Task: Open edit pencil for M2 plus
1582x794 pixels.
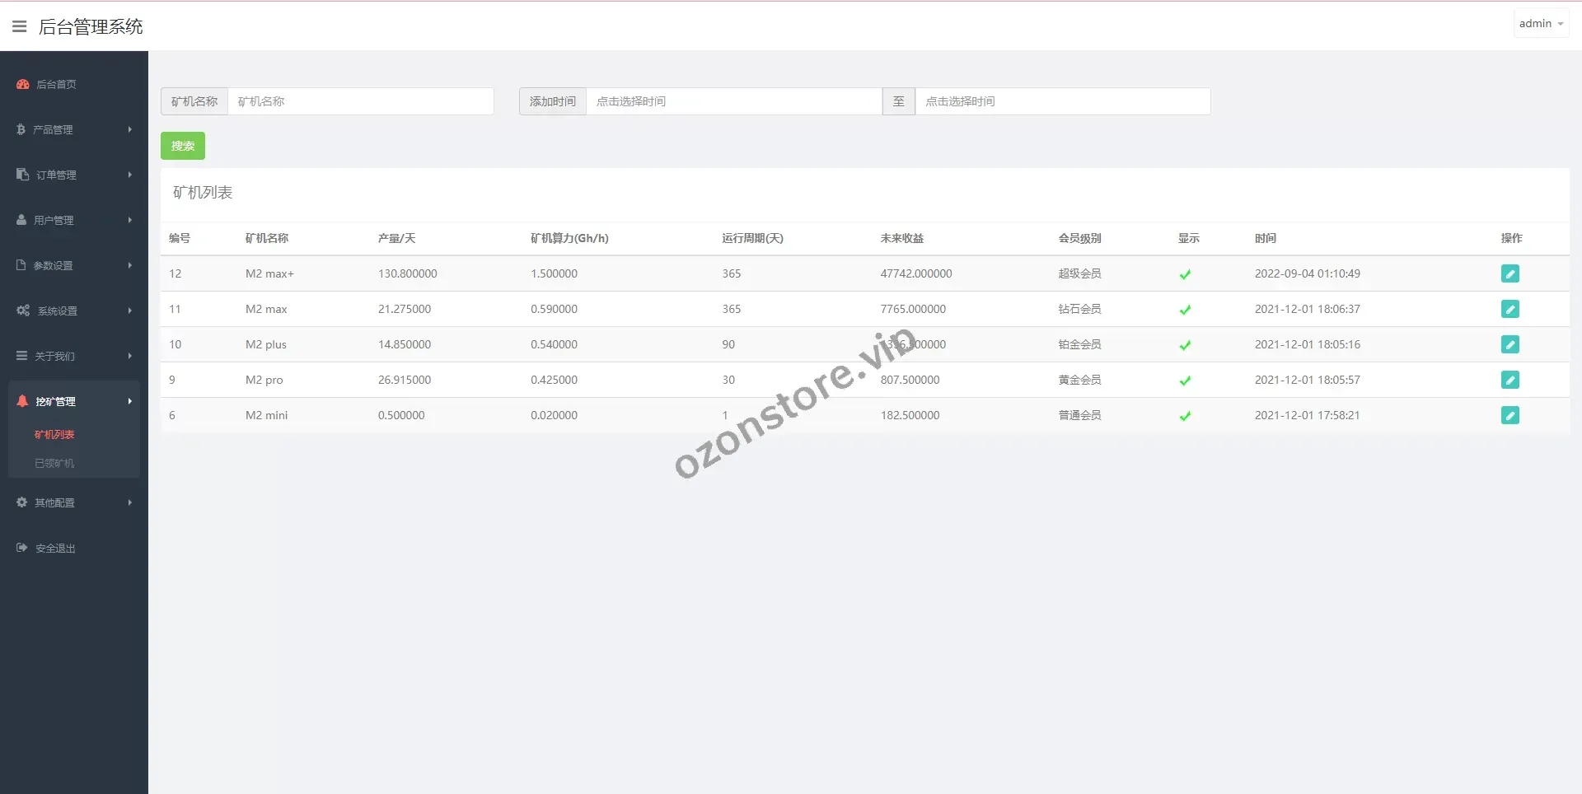Action: [1509, 344]
